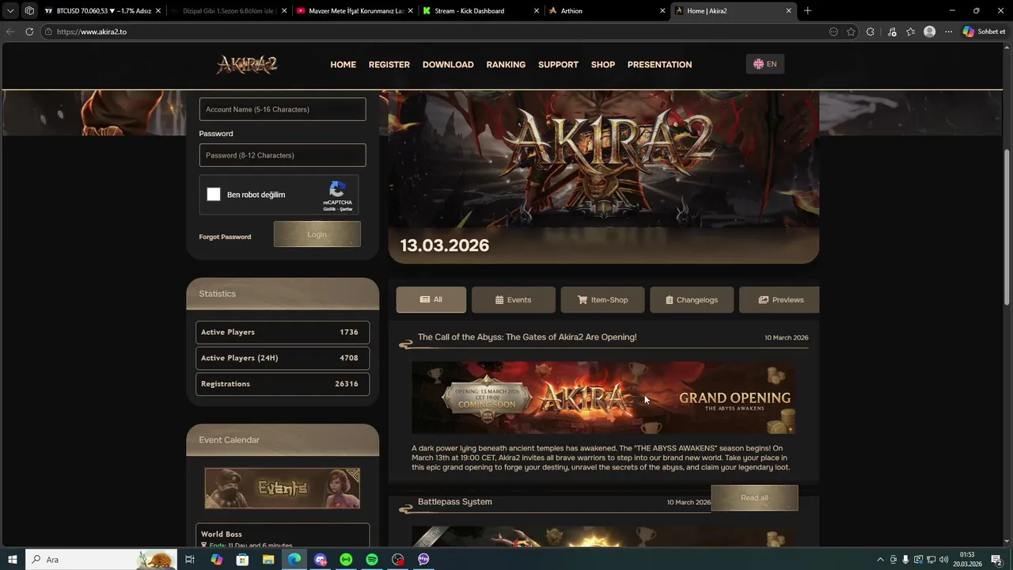Open Microsoft Store from the taskbar

(242, 560)
